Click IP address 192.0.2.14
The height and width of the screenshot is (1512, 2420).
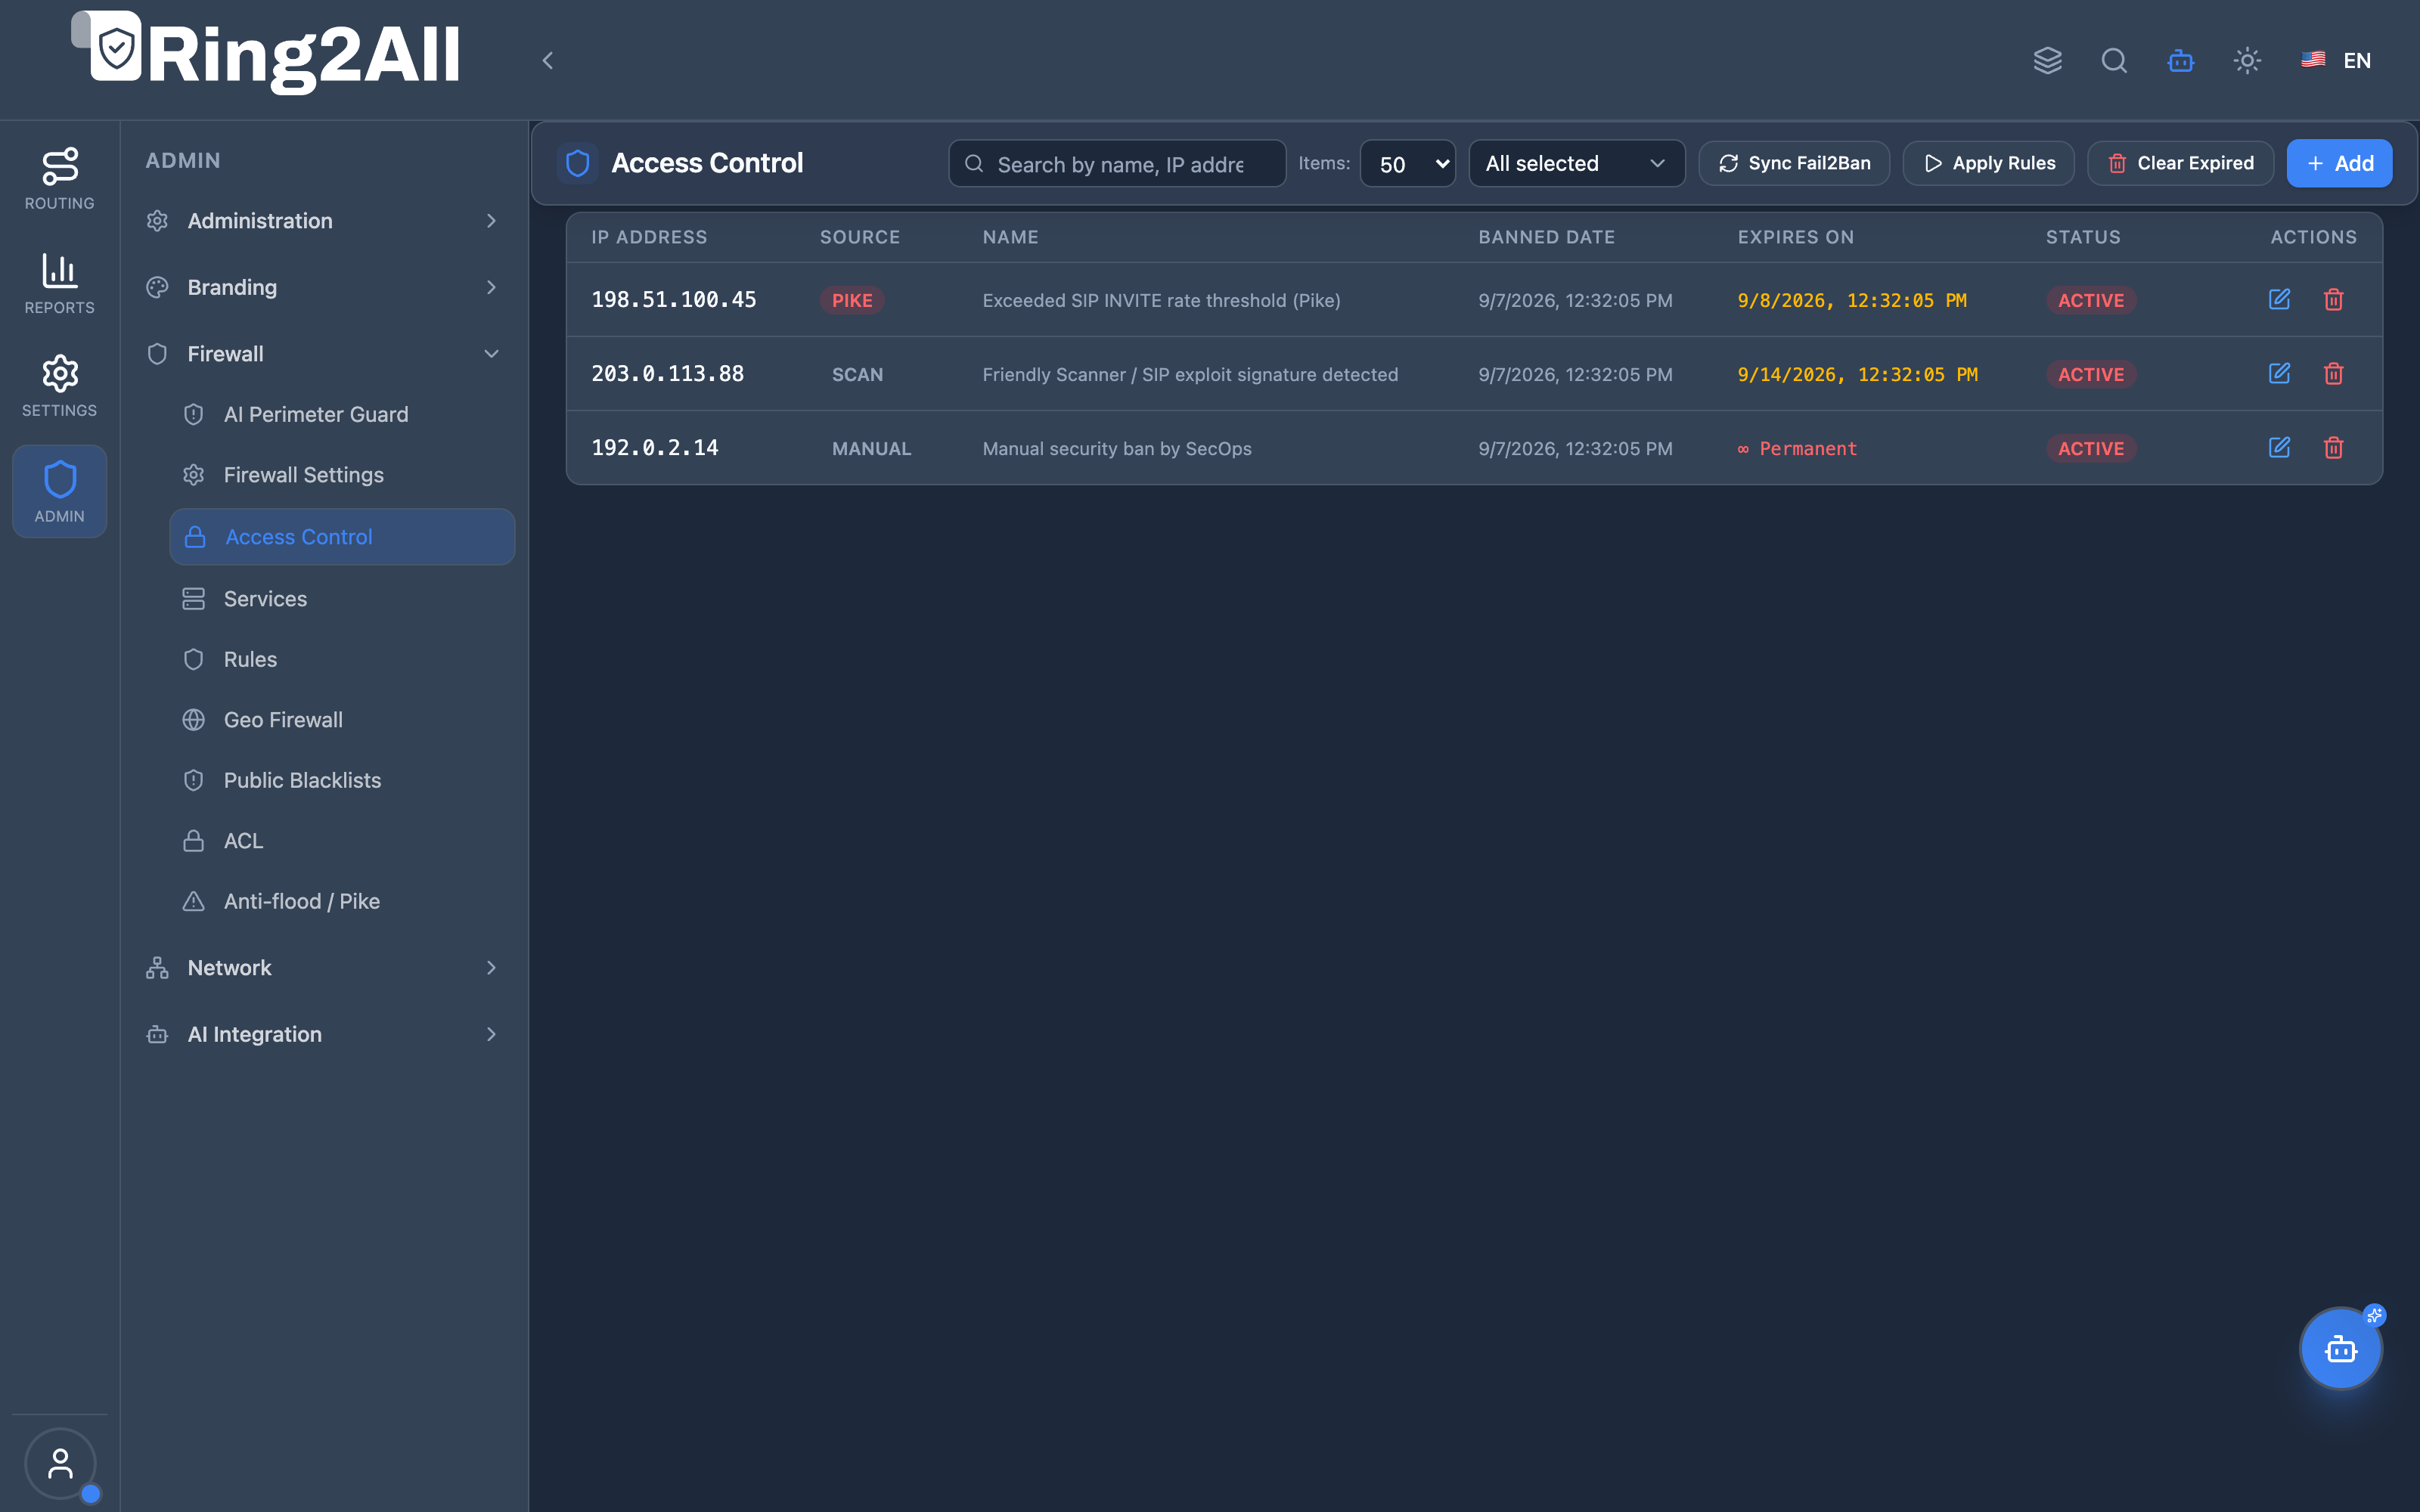654,447
